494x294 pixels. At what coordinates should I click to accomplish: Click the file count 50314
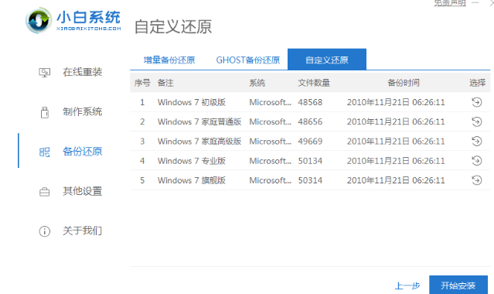click(x=310, y=181)
